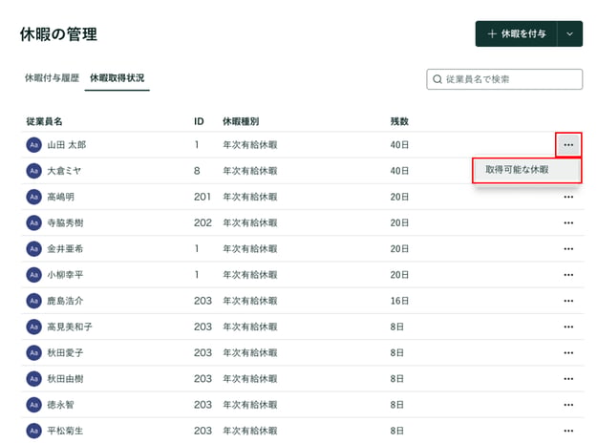Viewport: 597px width, 443px height.
Task: Open the three-dot menu for 徳永智
Action: (x=568, y=405)
